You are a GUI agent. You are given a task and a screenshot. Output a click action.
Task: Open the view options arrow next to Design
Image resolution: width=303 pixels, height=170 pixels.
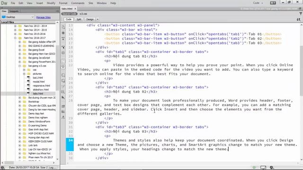tap(98, 19)
